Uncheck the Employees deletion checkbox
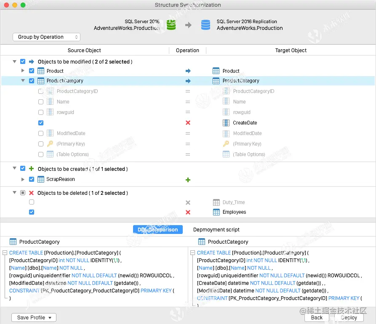 click(32, 212)
